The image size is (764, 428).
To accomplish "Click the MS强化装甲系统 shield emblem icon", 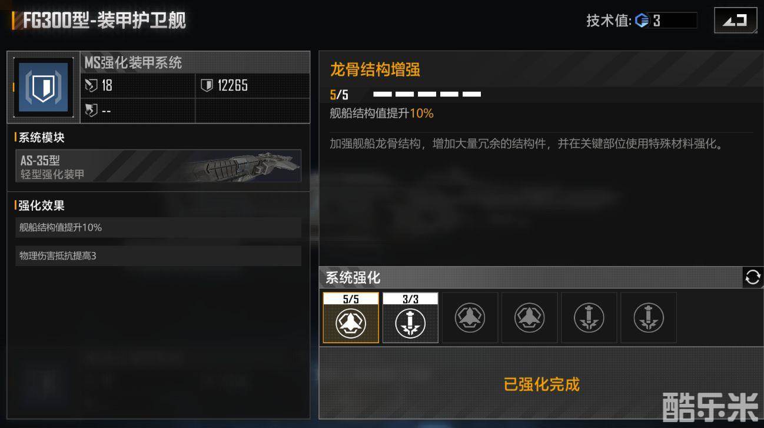I will 44,87.
